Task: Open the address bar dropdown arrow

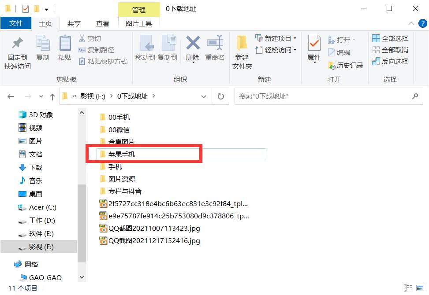Action: [203, 96]
